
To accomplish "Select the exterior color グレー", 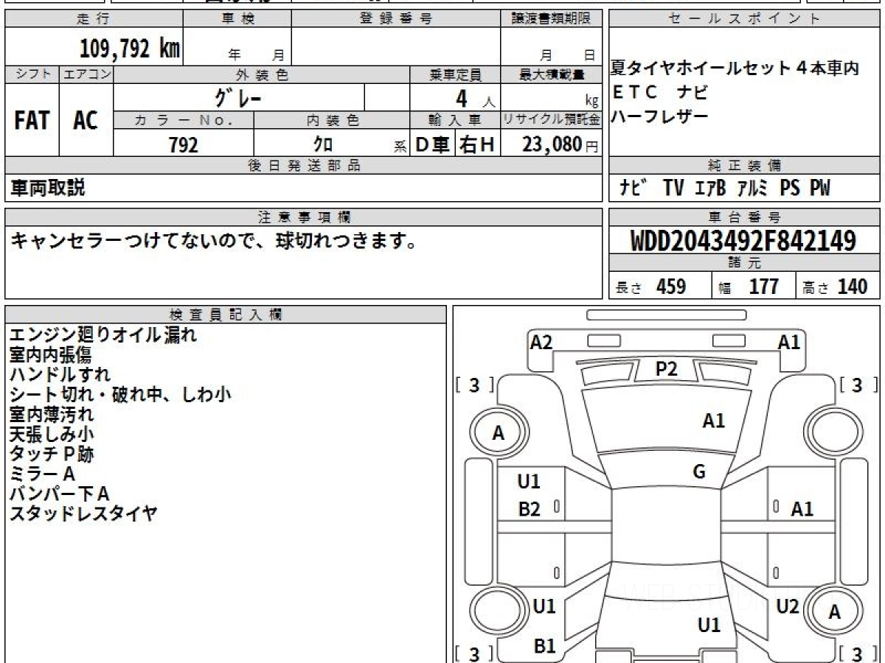I will pyautogui.click(x=238, y=97).
